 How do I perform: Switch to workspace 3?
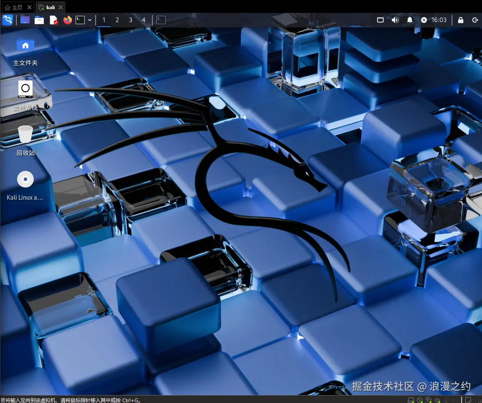pyautogui.click(x=131, y=20)
